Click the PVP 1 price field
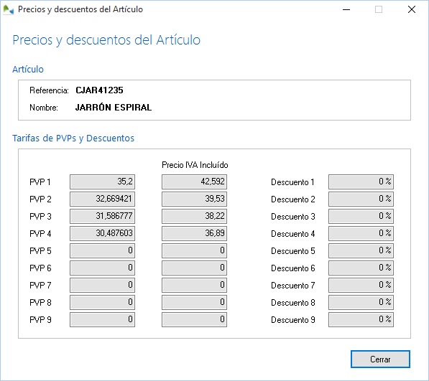Screen dimensions: 429x381 (x=102, y=182)
